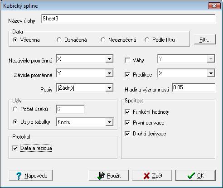Open help with the Nápověda button

[x=31, y=176]
